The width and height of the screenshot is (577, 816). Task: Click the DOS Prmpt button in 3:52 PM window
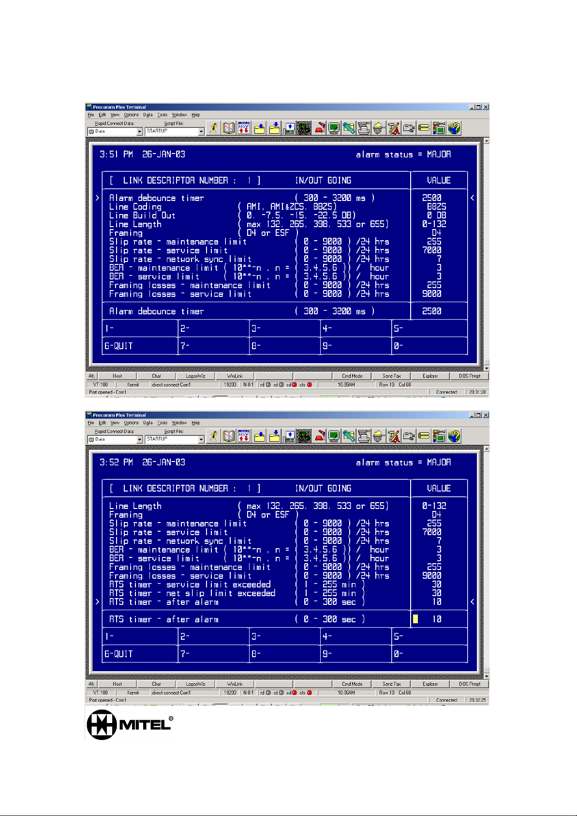point(470,684)
